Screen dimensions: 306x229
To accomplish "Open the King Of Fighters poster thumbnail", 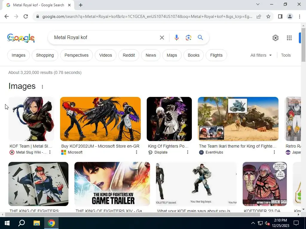I will tap(169, 119).
